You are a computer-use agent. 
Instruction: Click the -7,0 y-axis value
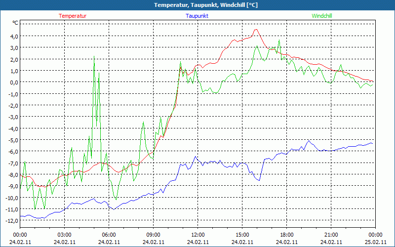pyautogui.click(x=13, y=163)
